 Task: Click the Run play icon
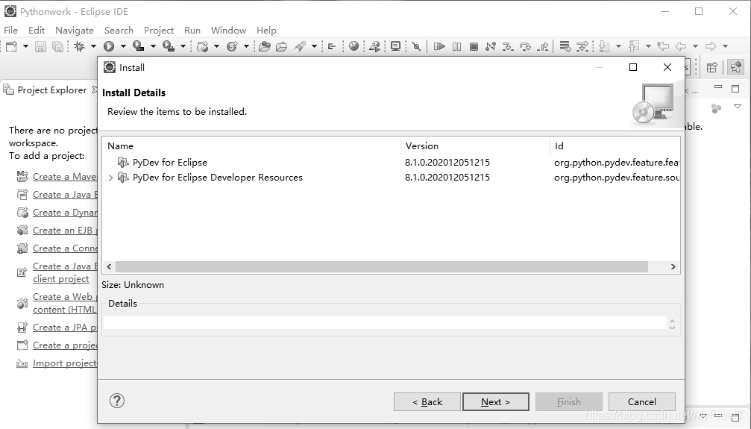(109, 46)
